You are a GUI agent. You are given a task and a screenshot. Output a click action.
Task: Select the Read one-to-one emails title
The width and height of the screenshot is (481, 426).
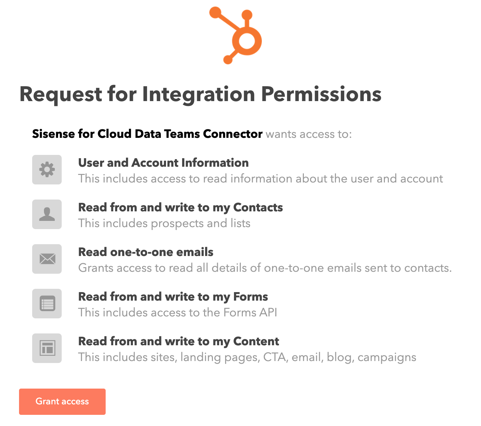[x=146, y=252]
